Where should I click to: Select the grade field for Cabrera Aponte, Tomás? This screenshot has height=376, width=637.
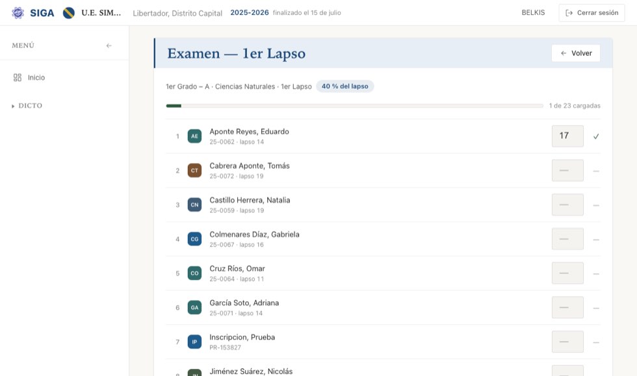pyautogui.click(x=567, y=171)
